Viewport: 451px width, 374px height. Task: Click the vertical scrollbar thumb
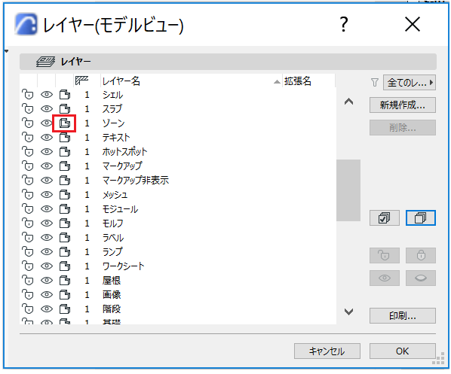(x=348, y=190)
